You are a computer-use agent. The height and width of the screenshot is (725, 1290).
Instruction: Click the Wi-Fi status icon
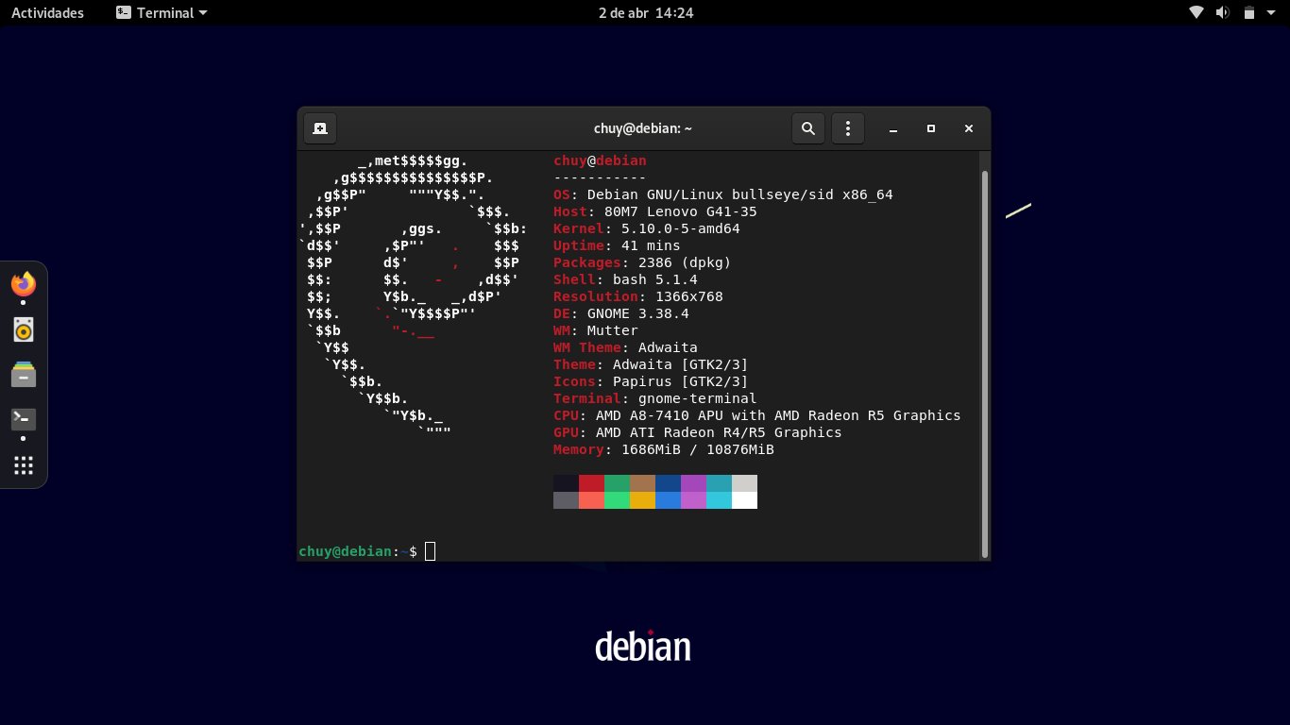tap(1197, 12)
